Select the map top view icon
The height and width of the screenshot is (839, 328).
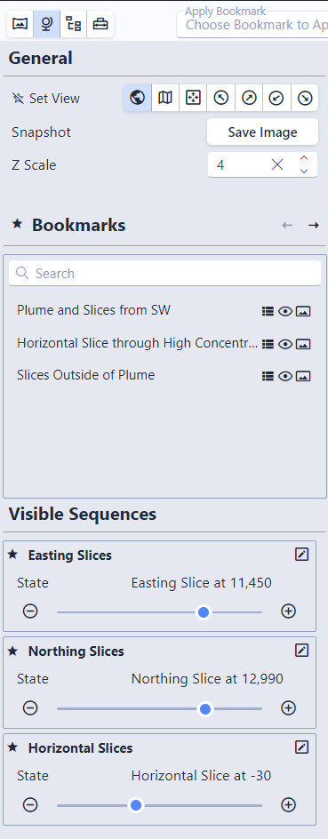[165, 98]
